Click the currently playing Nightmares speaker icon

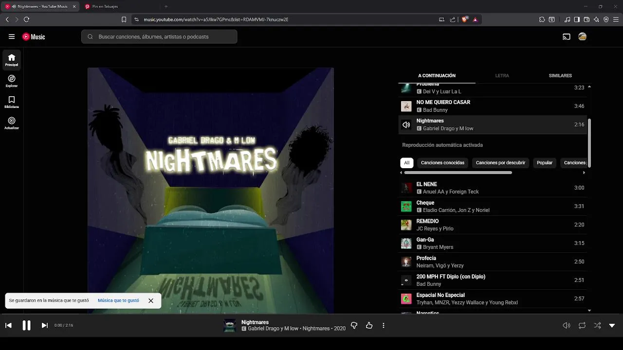coord(406,124)
